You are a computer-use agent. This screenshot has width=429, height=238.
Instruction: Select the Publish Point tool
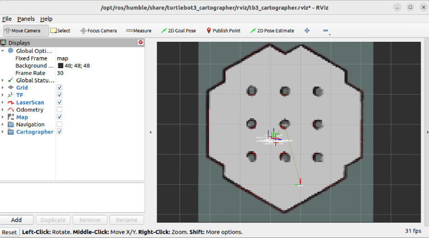tap(223, 31)
